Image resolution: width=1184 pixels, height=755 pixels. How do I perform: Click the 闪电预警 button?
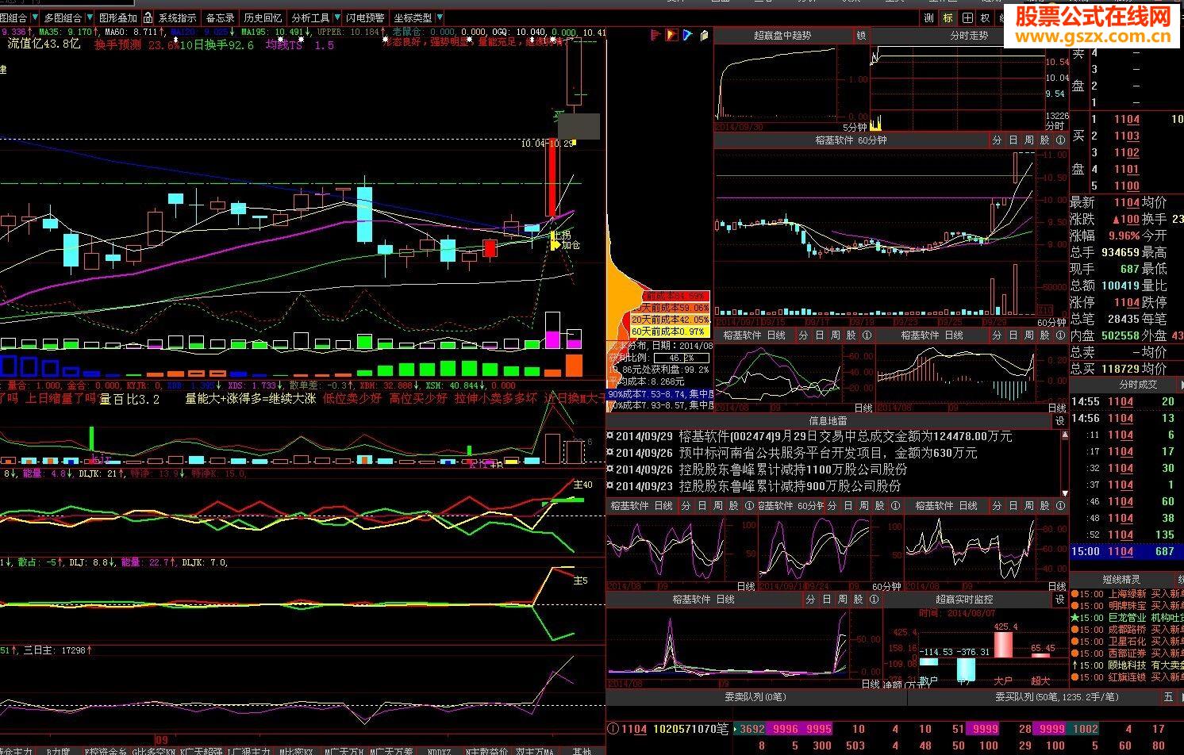pos(365,17)
